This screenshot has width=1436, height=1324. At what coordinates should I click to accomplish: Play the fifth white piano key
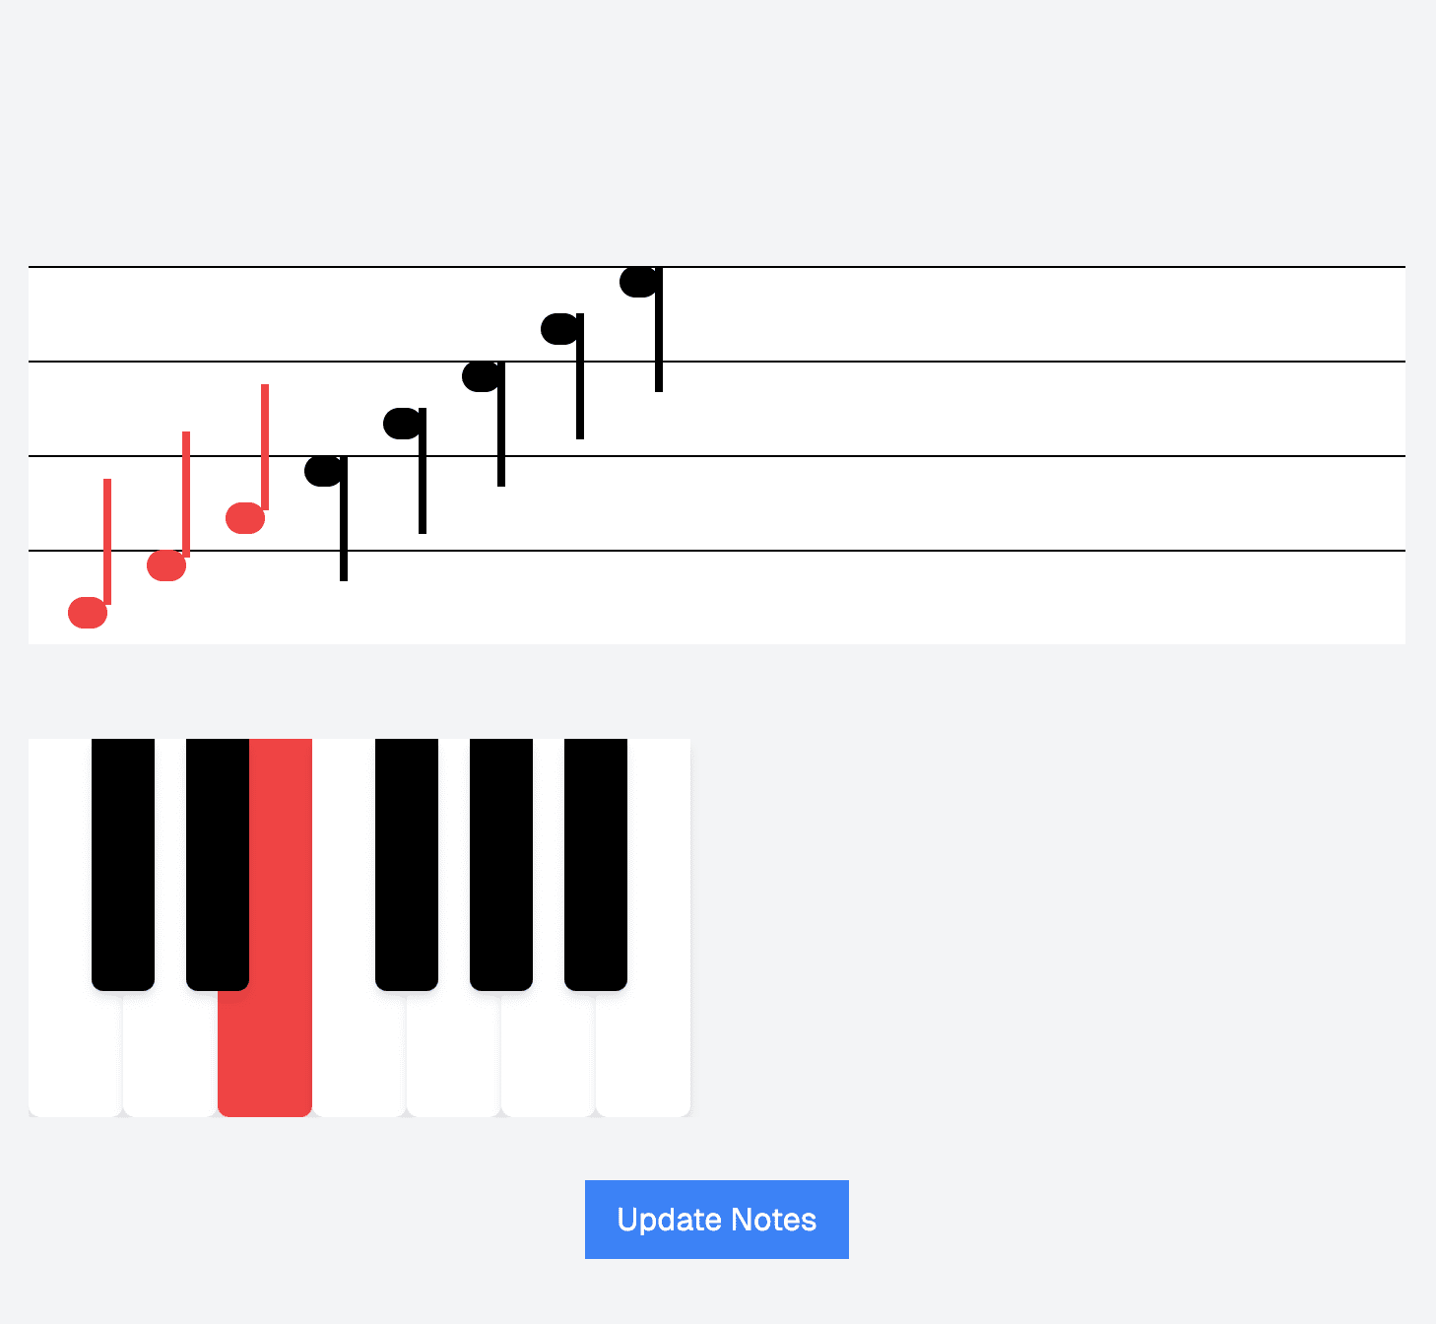pyautogui.click(x=454, y=1054)
